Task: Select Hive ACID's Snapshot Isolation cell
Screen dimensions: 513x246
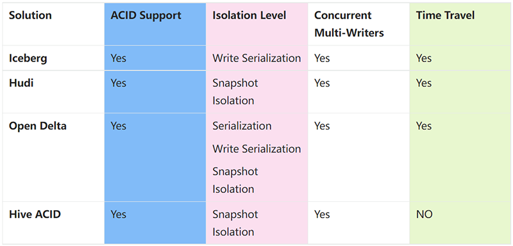Action: (235, 223)
